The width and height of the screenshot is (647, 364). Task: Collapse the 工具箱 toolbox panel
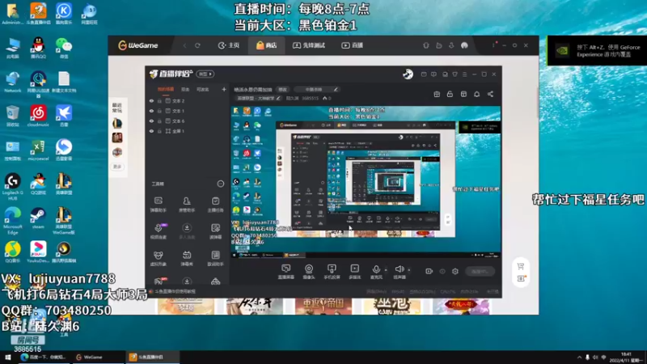(220, 184)
